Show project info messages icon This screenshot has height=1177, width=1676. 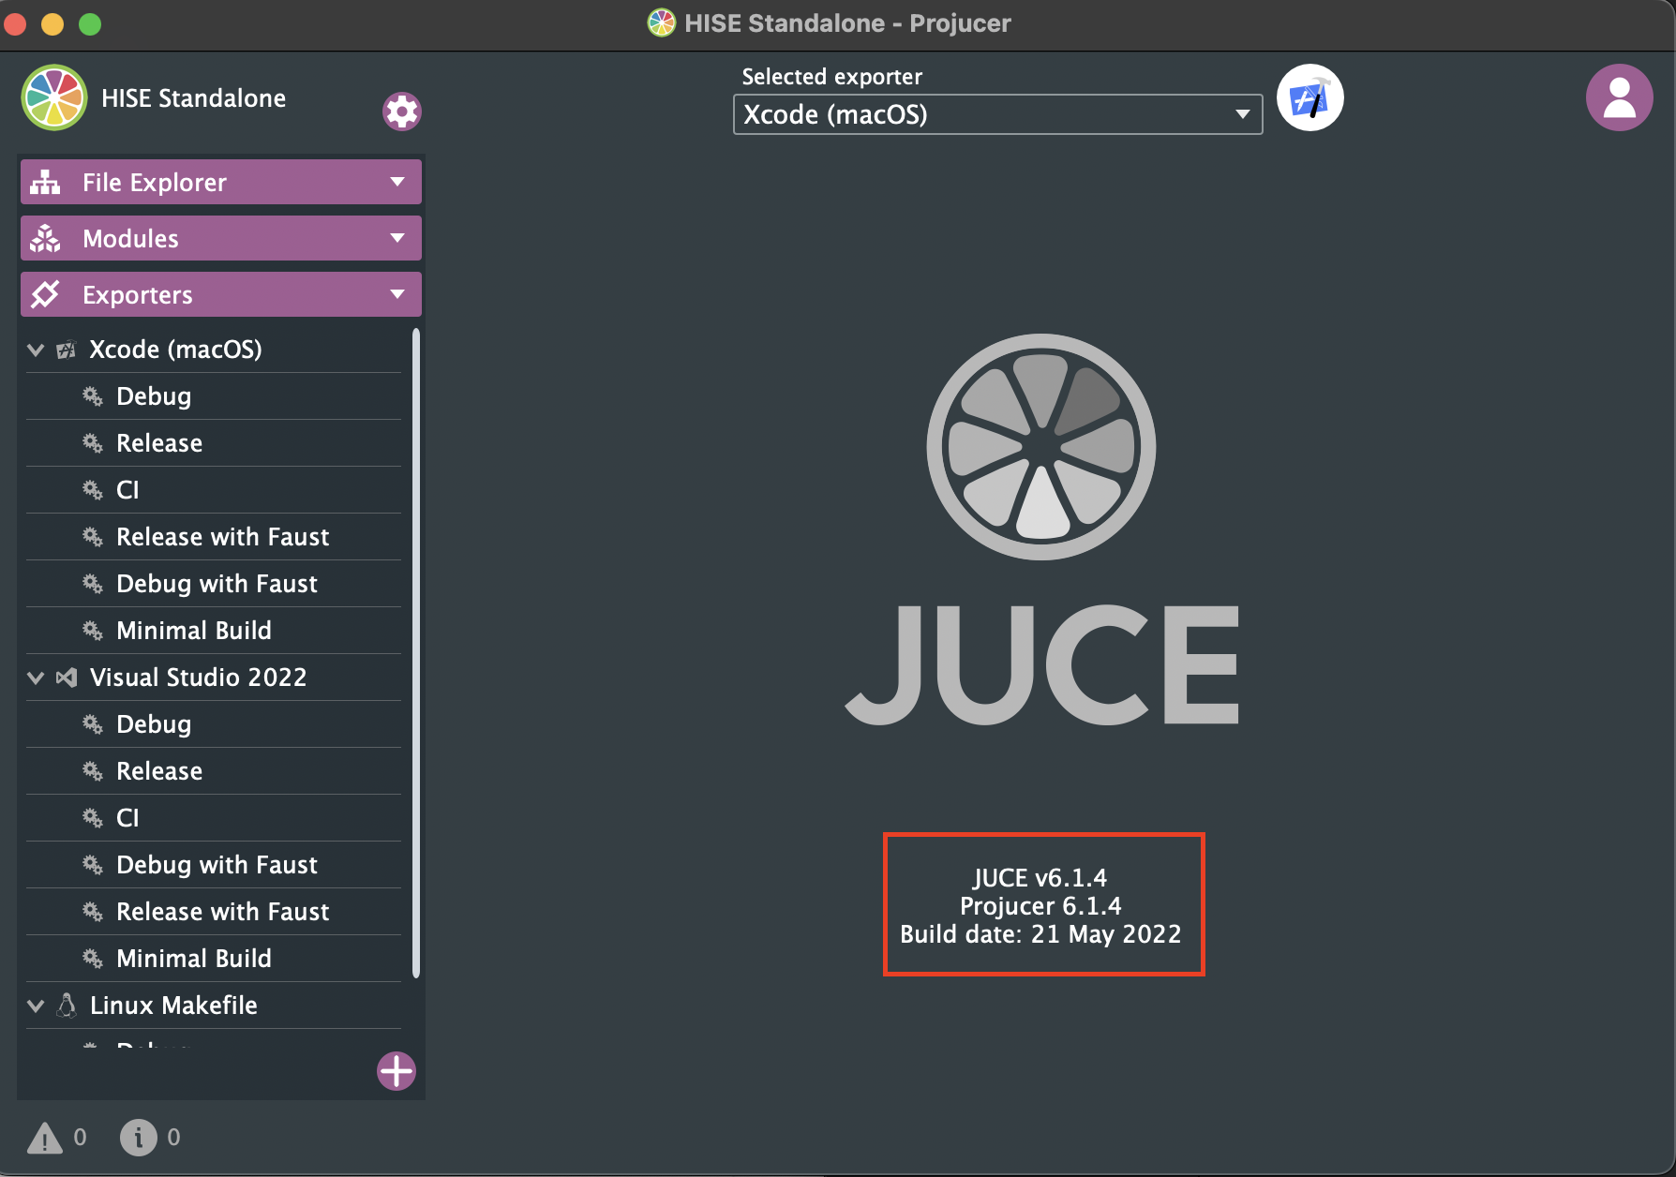[x=138, y=1138]
